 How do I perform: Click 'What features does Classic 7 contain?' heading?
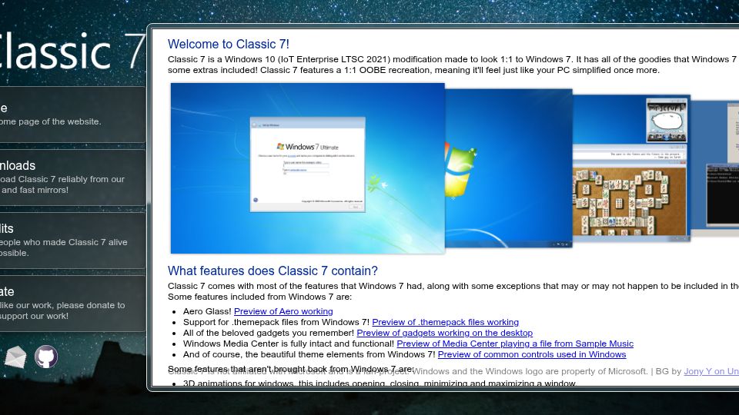pos(273,271)
